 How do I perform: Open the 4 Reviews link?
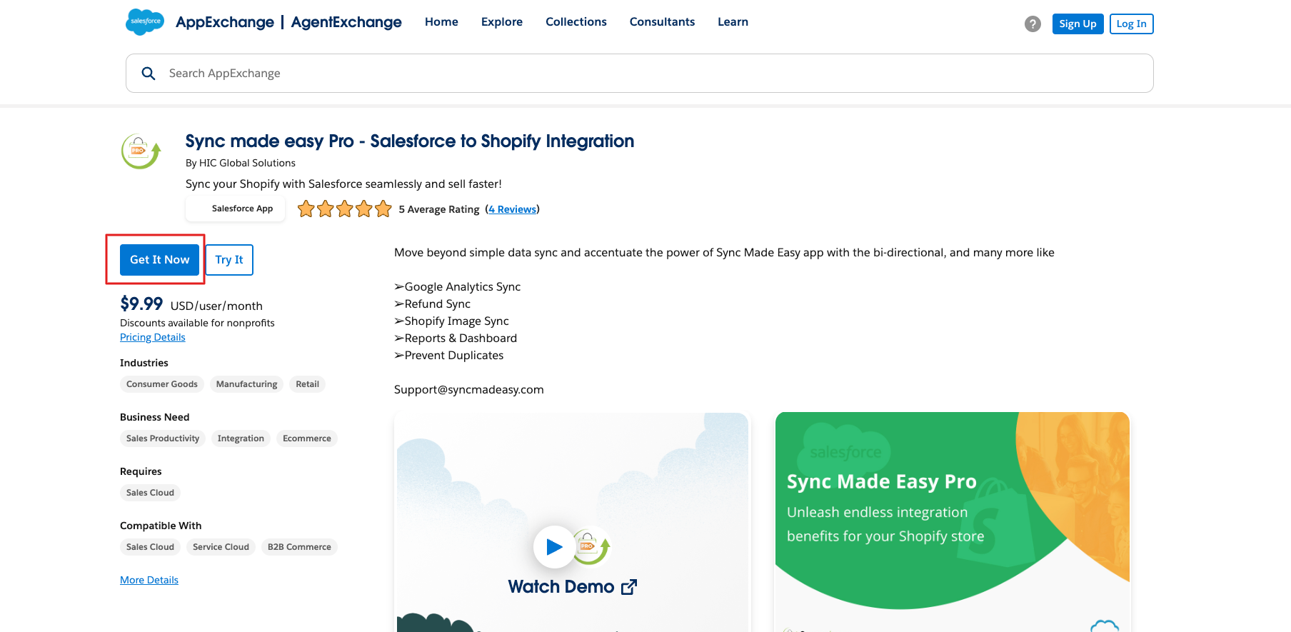tap(512, 209)
